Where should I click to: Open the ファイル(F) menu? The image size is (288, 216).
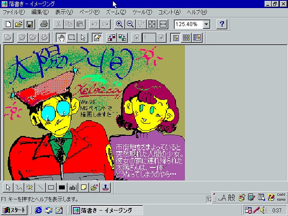(x=13, y=12)
